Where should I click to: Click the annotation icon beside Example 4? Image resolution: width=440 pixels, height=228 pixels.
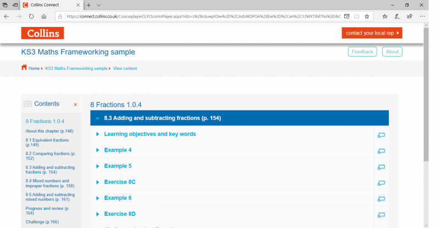[381, 151]
